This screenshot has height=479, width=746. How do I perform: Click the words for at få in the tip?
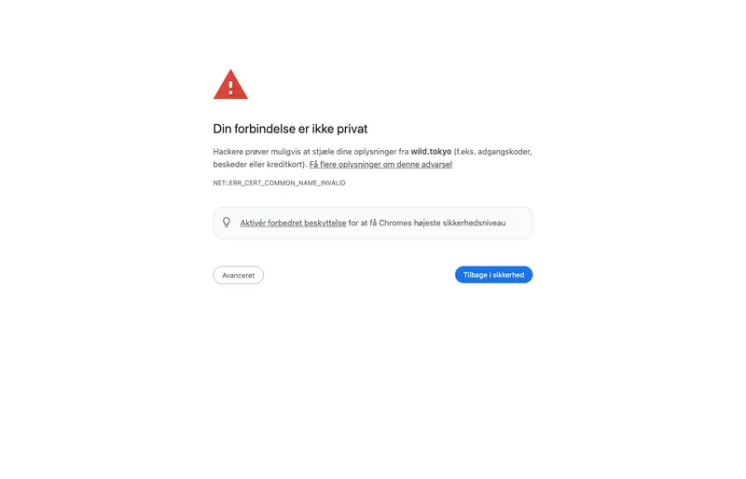coord(362,223)
